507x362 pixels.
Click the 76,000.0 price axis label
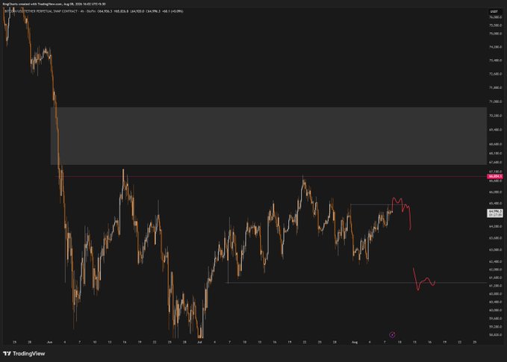tap(495, 17)
